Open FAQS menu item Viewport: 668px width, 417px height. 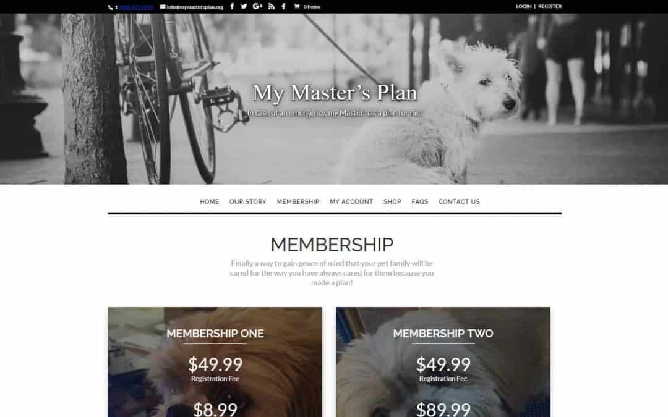coord(419,201)
